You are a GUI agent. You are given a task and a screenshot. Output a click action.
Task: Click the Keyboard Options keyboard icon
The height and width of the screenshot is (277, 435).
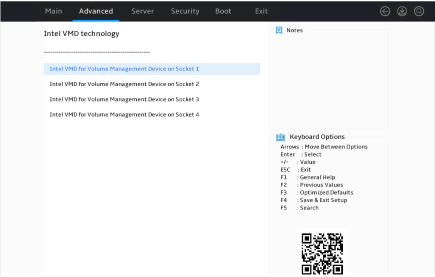(280, 137)
